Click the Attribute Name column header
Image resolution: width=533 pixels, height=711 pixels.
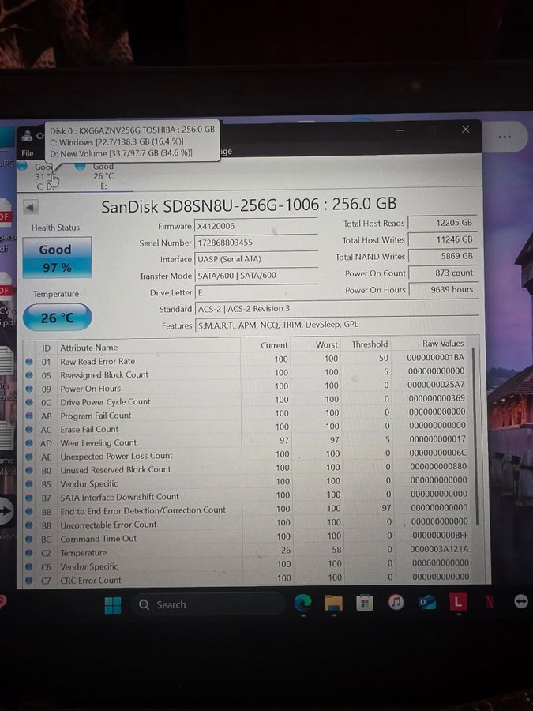(89, 348)
